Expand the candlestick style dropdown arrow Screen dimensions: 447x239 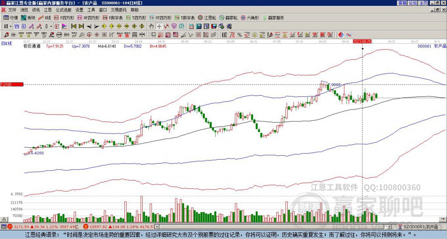coord(51,27)
